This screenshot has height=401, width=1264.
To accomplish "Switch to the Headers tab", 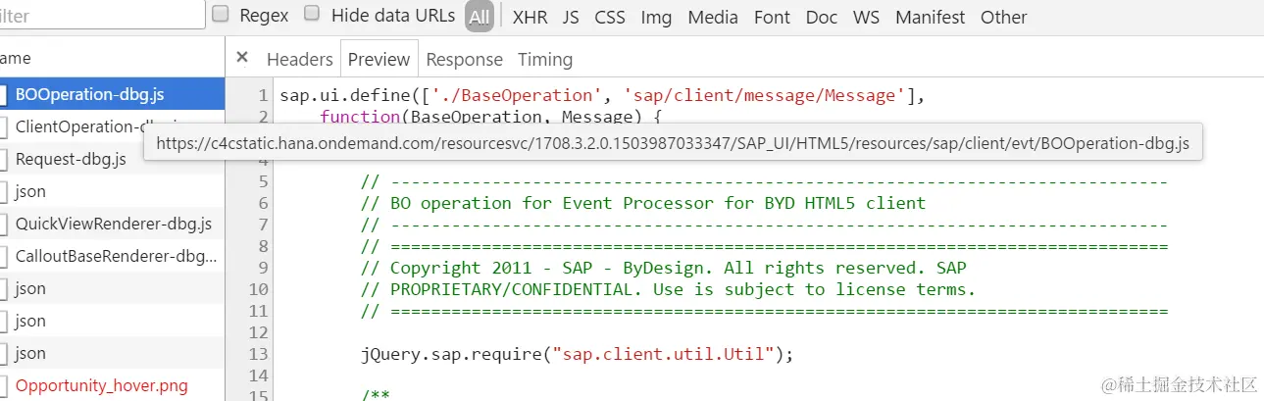I will [x=300, y=59].
